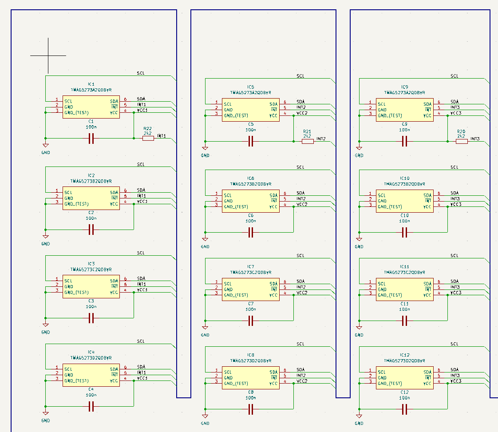
Task: Click resistor R21 near INT2 label
Action: pyautogui.click(x=308, y=141)
